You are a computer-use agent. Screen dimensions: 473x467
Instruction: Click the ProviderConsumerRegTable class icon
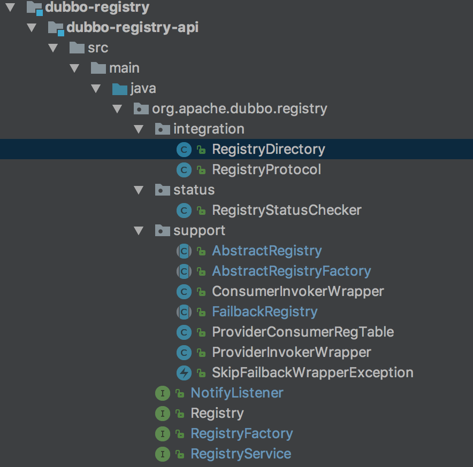(x=184, y=332)
